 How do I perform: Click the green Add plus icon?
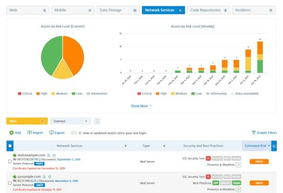coord(12,133)
